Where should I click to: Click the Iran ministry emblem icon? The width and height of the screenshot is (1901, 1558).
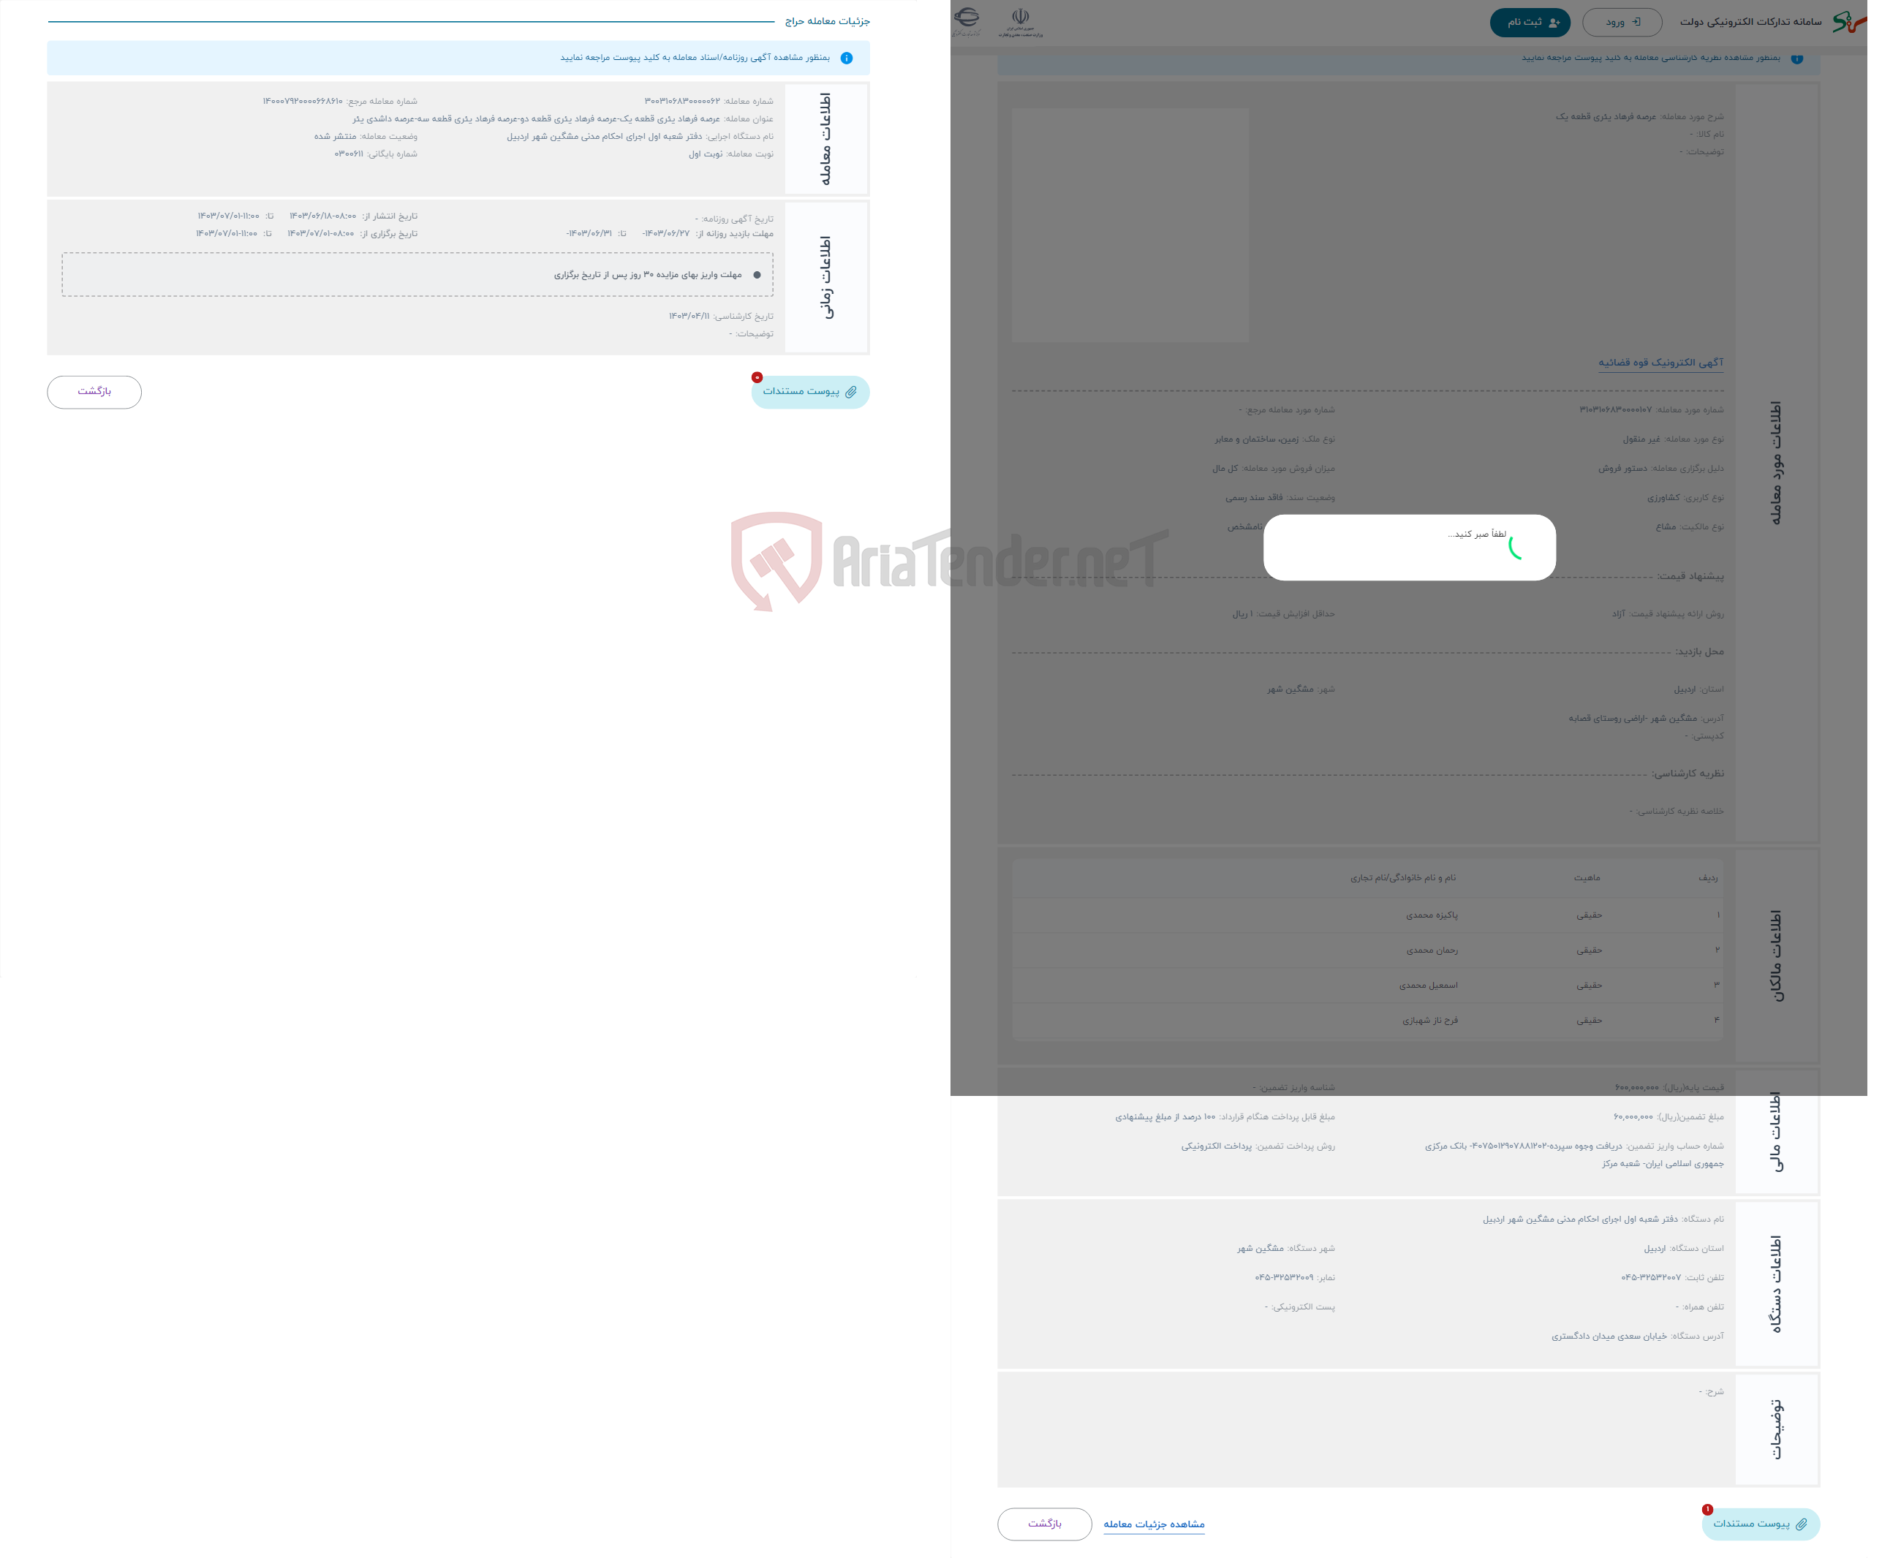[1021, 23]
